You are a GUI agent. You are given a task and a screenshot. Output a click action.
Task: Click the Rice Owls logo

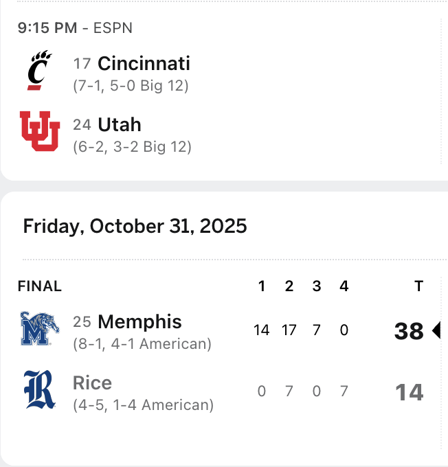pyautogui.click(x=40, y=389)
